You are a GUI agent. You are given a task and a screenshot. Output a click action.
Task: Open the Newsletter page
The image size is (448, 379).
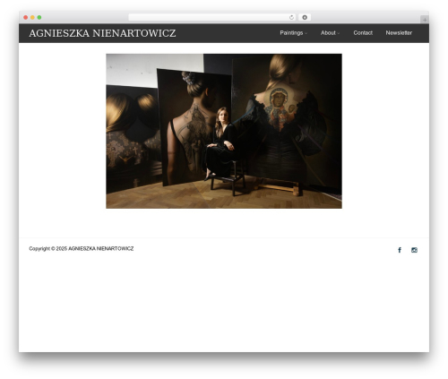coord(399,33)
